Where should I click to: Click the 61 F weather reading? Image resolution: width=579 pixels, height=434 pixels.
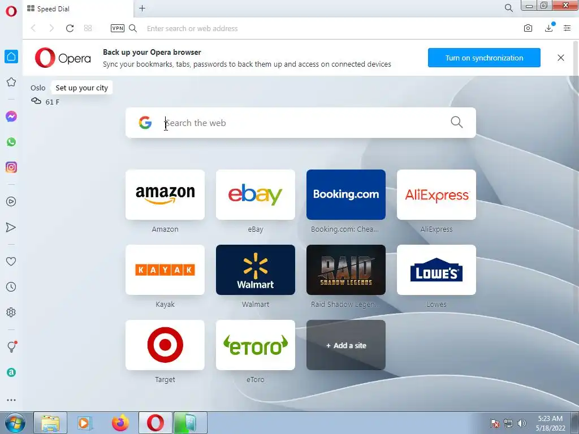[52, 102]
